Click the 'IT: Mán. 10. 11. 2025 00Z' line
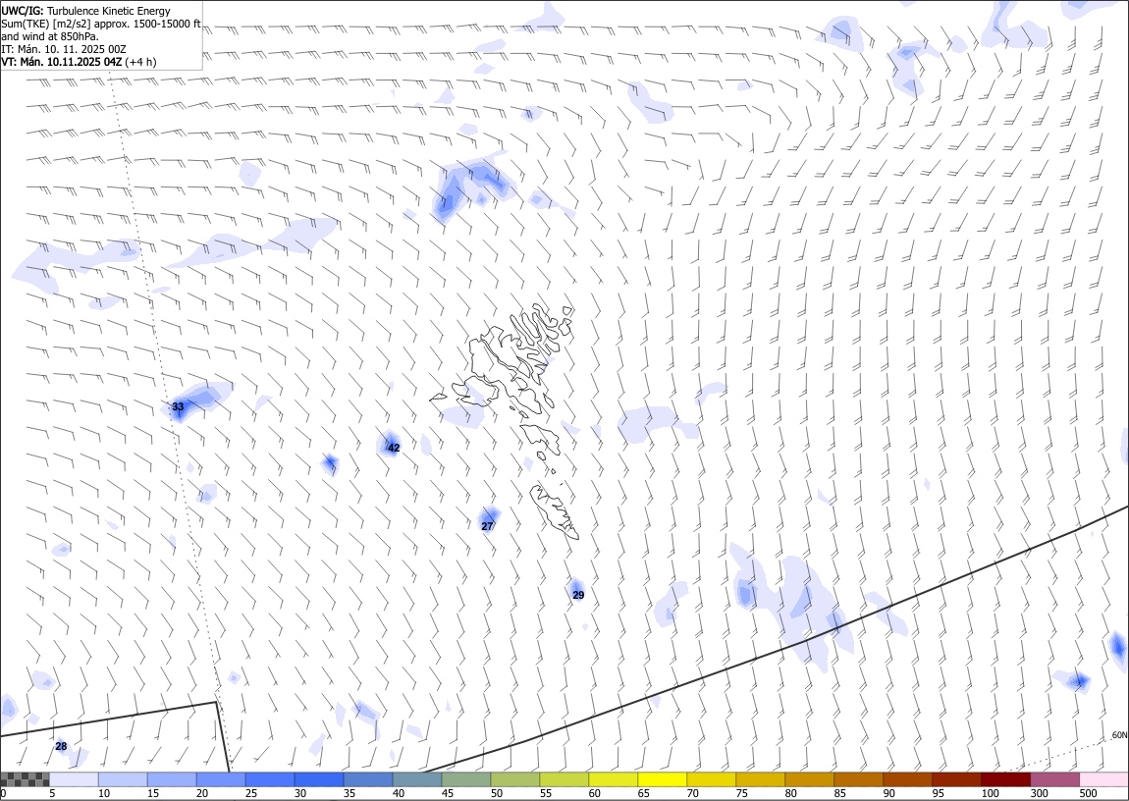This screenshot has width=1129, height=801. [64, 49]
